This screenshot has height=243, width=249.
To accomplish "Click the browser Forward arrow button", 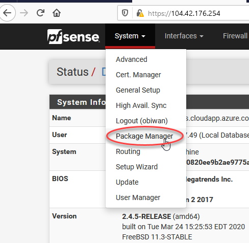I will coord(24,13).
